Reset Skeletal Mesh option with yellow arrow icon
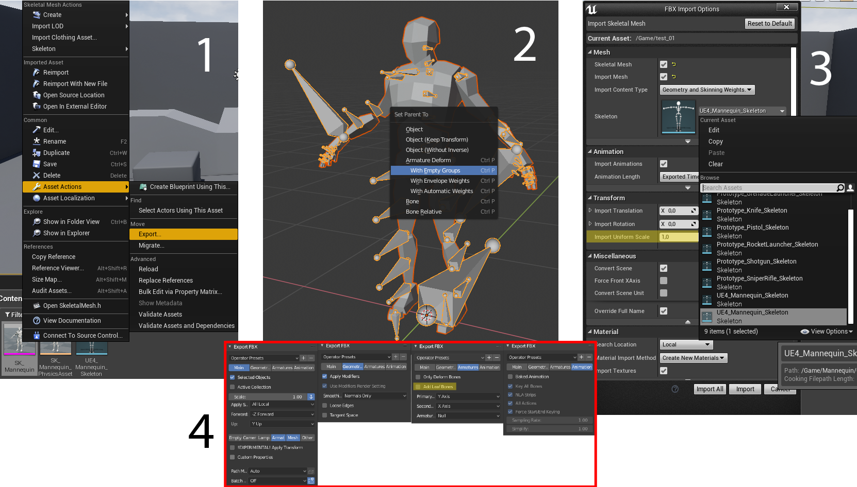 (x=673, y=64)
